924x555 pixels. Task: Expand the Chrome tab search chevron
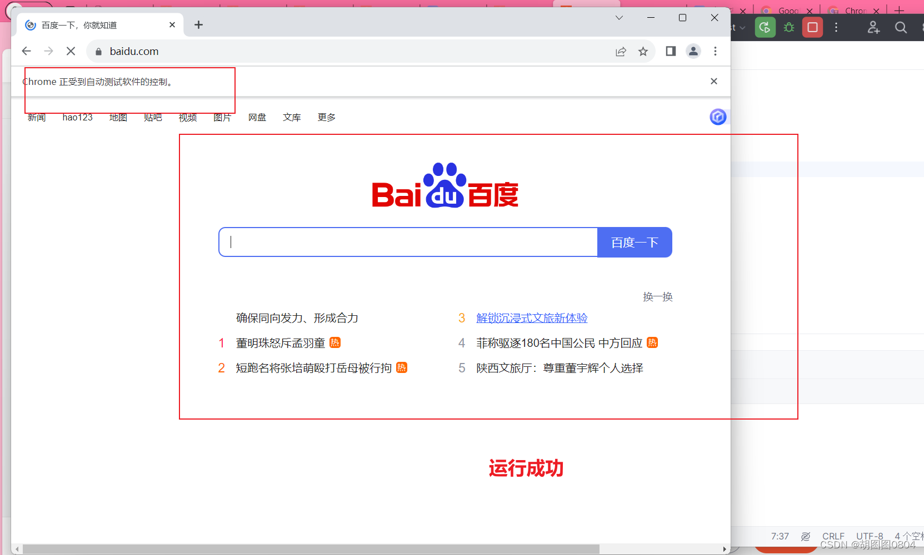coord(619,18)
